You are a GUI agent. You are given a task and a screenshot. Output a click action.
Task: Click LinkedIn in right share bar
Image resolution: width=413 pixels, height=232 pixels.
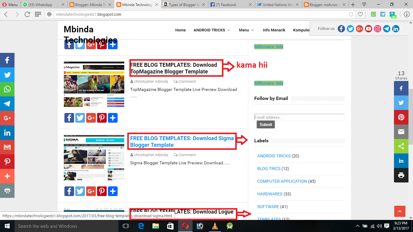click(x=401, y=161)
